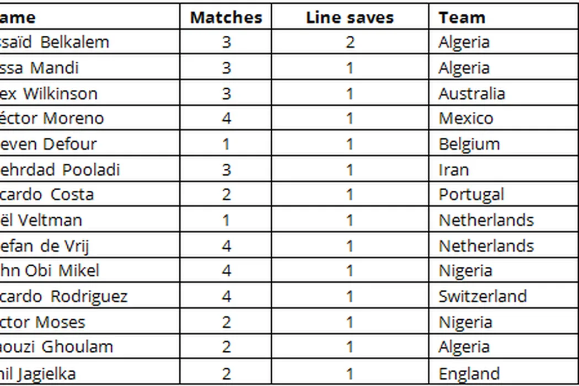Screen dimensions: 579x386
Task: Click the England team cell
Action: [469, 373]
